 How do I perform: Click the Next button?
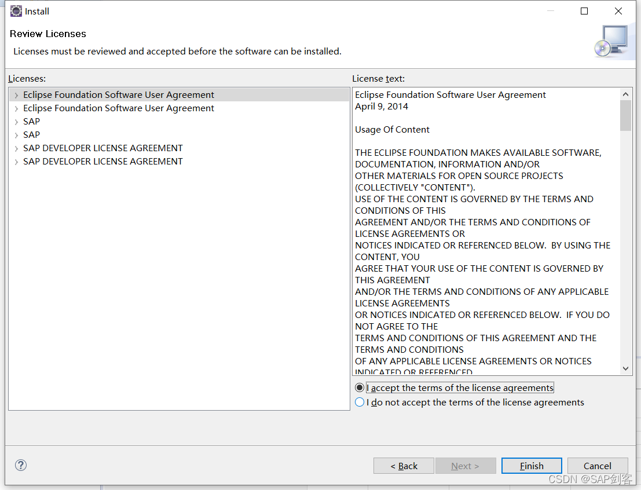click(x=466, y=466)
